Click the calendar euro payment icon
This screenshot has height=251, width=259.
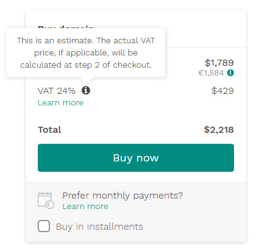point(46,200)
